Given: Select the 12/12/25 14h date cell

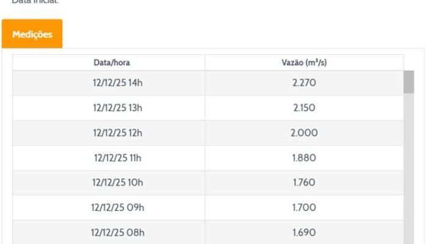Looking at the screenshot, I should (x=117, y=83).
